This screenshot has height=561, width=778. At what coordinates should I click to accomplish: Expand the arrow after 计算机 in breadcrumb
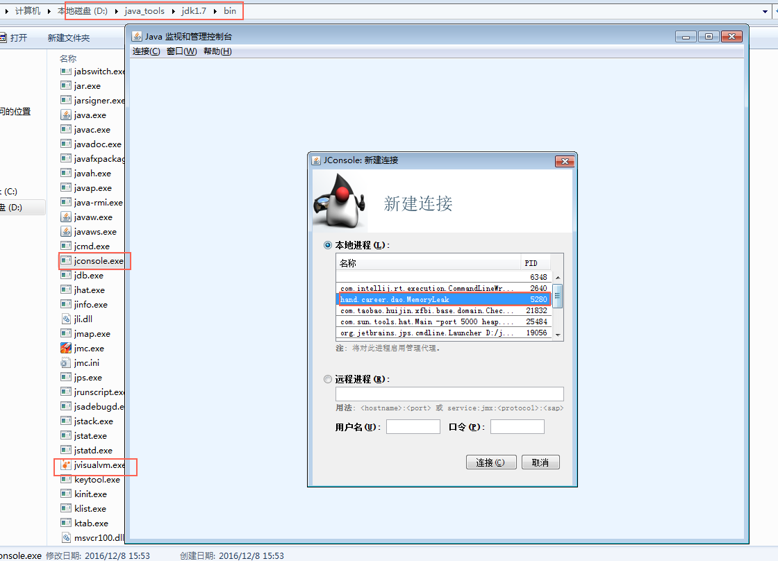coord(49,11)
